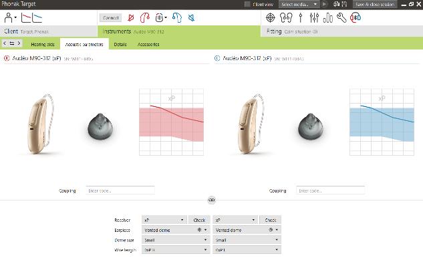Click the right ear red fitting range graph
This screenshot has width=423, height=264.
pyautogui.click(x=171, y=122)
